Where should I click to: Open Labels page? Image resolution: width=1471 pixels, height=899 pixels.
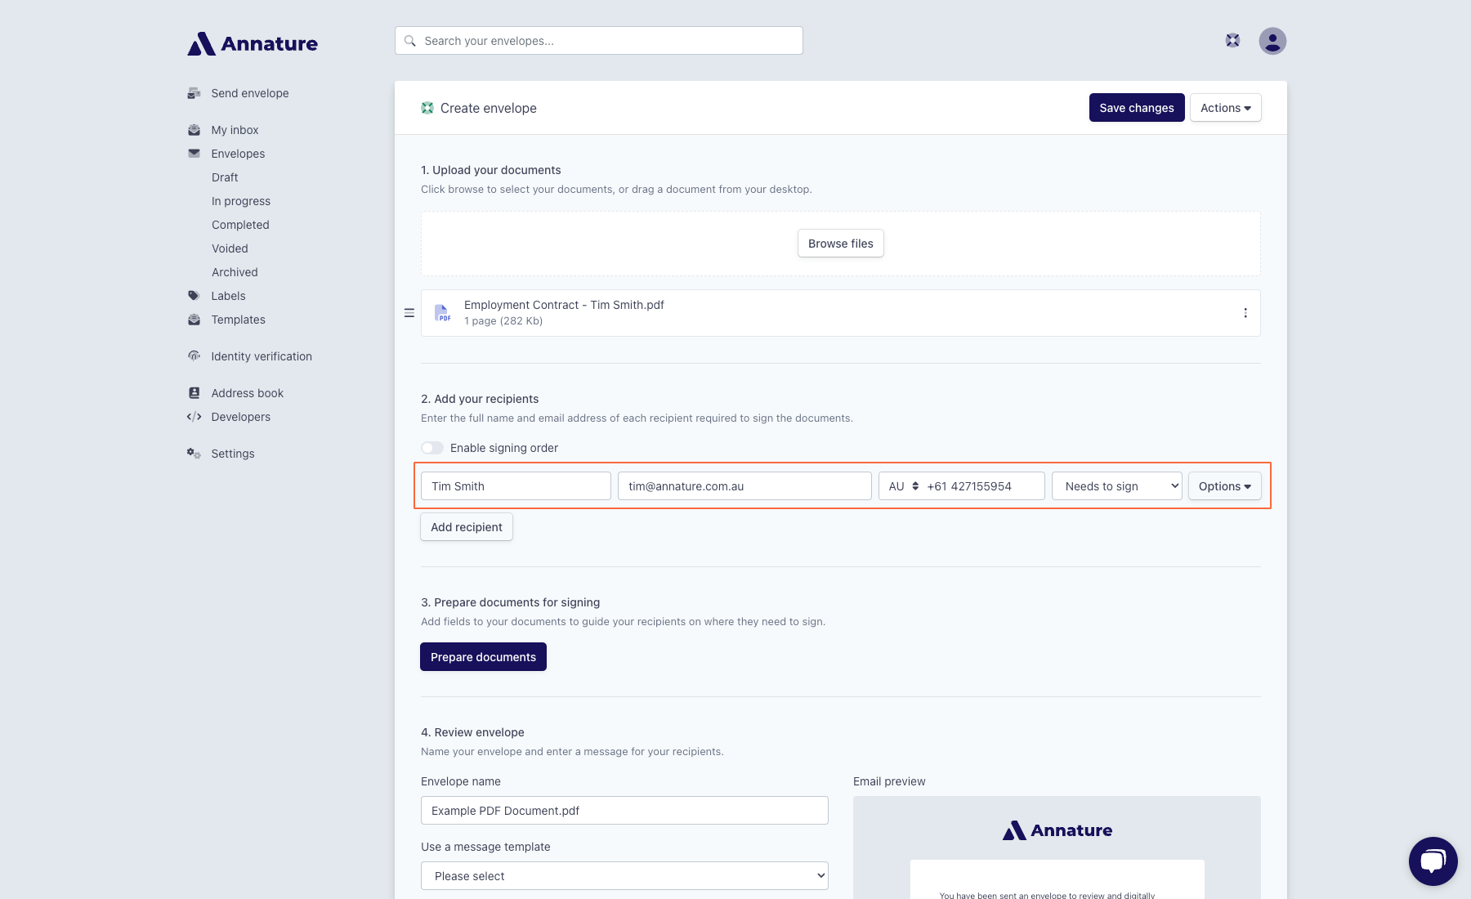point(228,296)
